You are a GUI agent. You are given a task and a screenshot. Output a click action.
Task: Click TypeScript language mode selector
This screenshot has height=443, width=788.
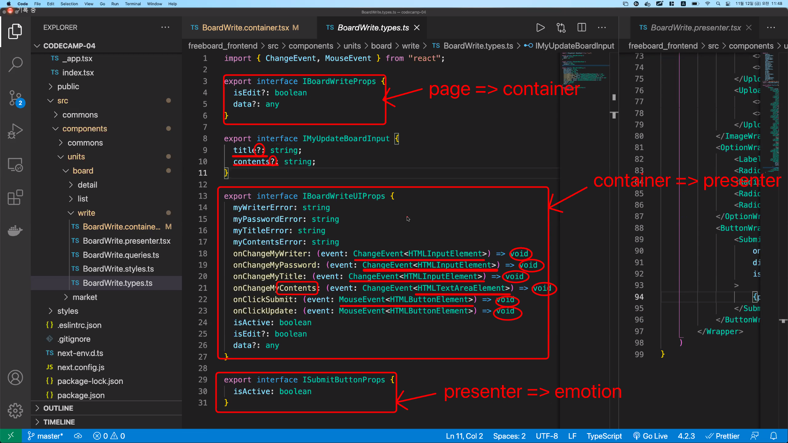(x=604, y=436)
